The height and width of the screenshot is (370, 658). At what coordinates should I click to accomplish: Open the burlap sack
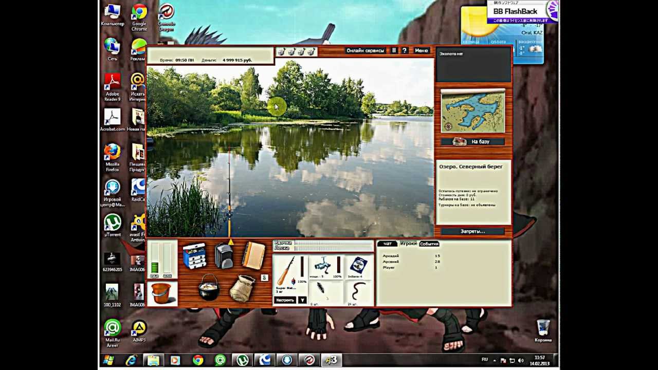pos(242,288)
